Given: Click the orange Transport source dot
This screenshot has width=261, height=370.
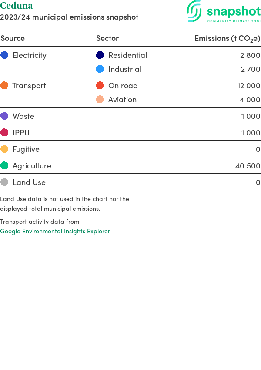Looking at the screenshot, I should pyautogui.click(x=4, y=85).
